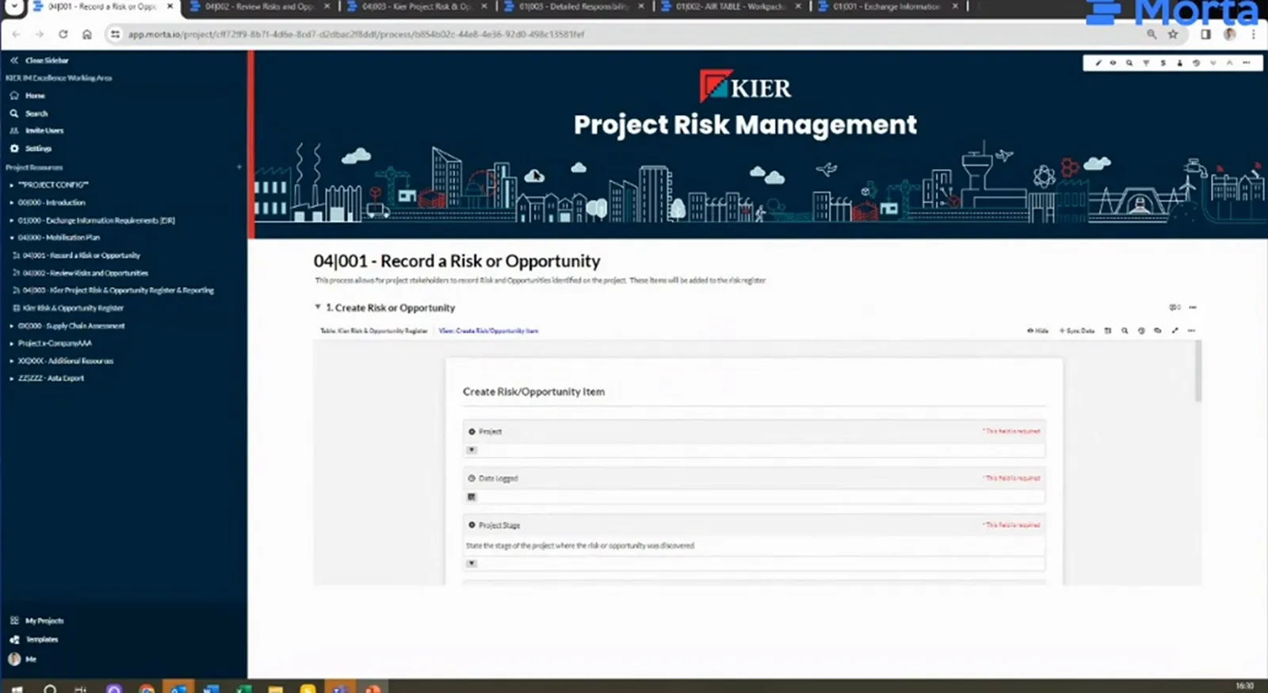Open Invite Users in the sidebar
This screenshot has height=693, width=1268.
pyautogui.click(x=44, y=131)
